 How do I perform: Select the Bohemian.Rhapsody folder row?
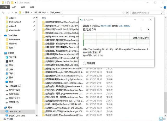tap(77, 83)
